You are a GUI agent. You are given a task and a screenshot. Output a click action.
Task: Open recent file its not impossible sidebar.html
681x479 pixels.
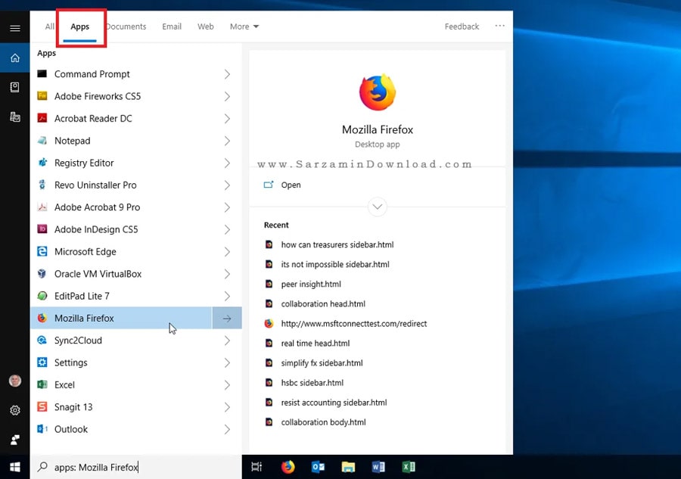(335, 264)
